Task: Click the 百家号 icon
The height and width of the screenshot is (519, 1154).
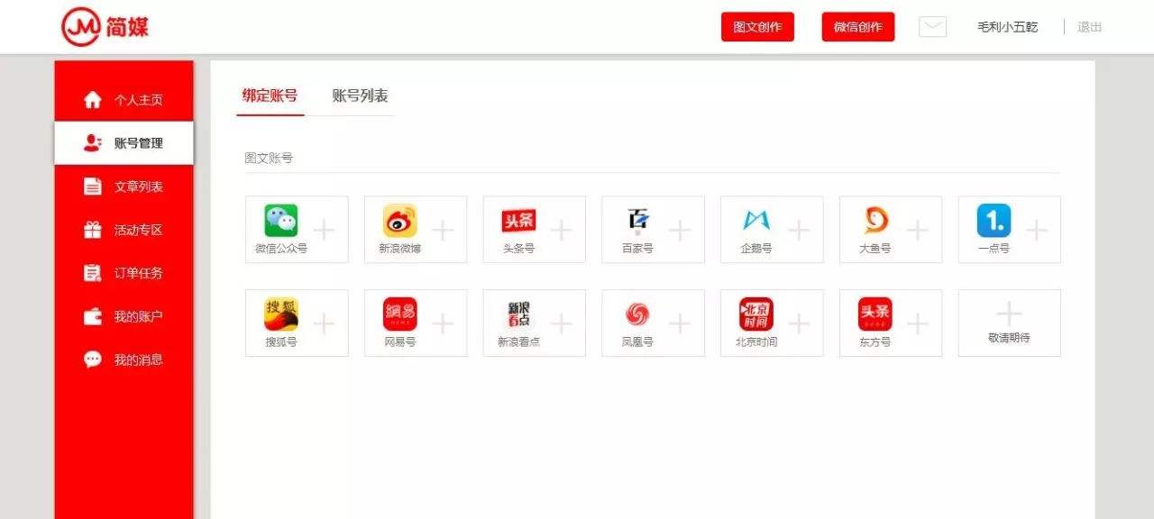Action: 637,221
